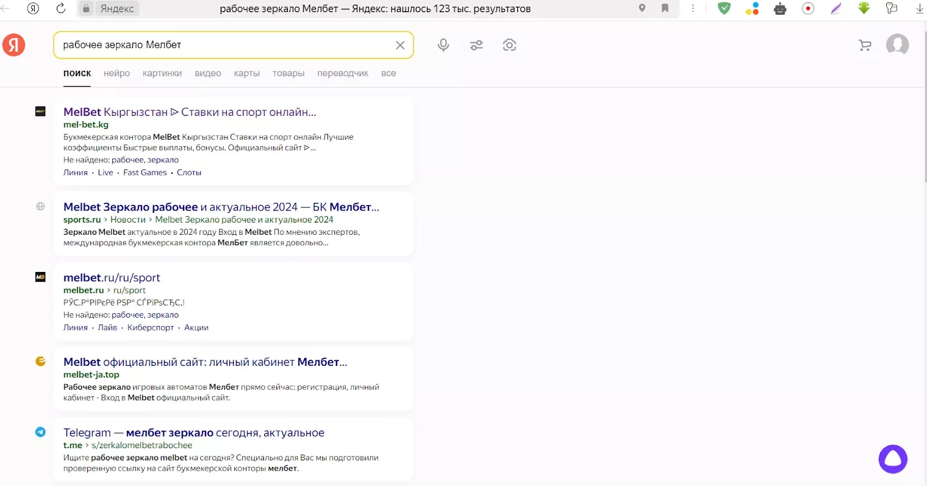
Task: Open the three-dot browser menu
Action: (693, 8)
